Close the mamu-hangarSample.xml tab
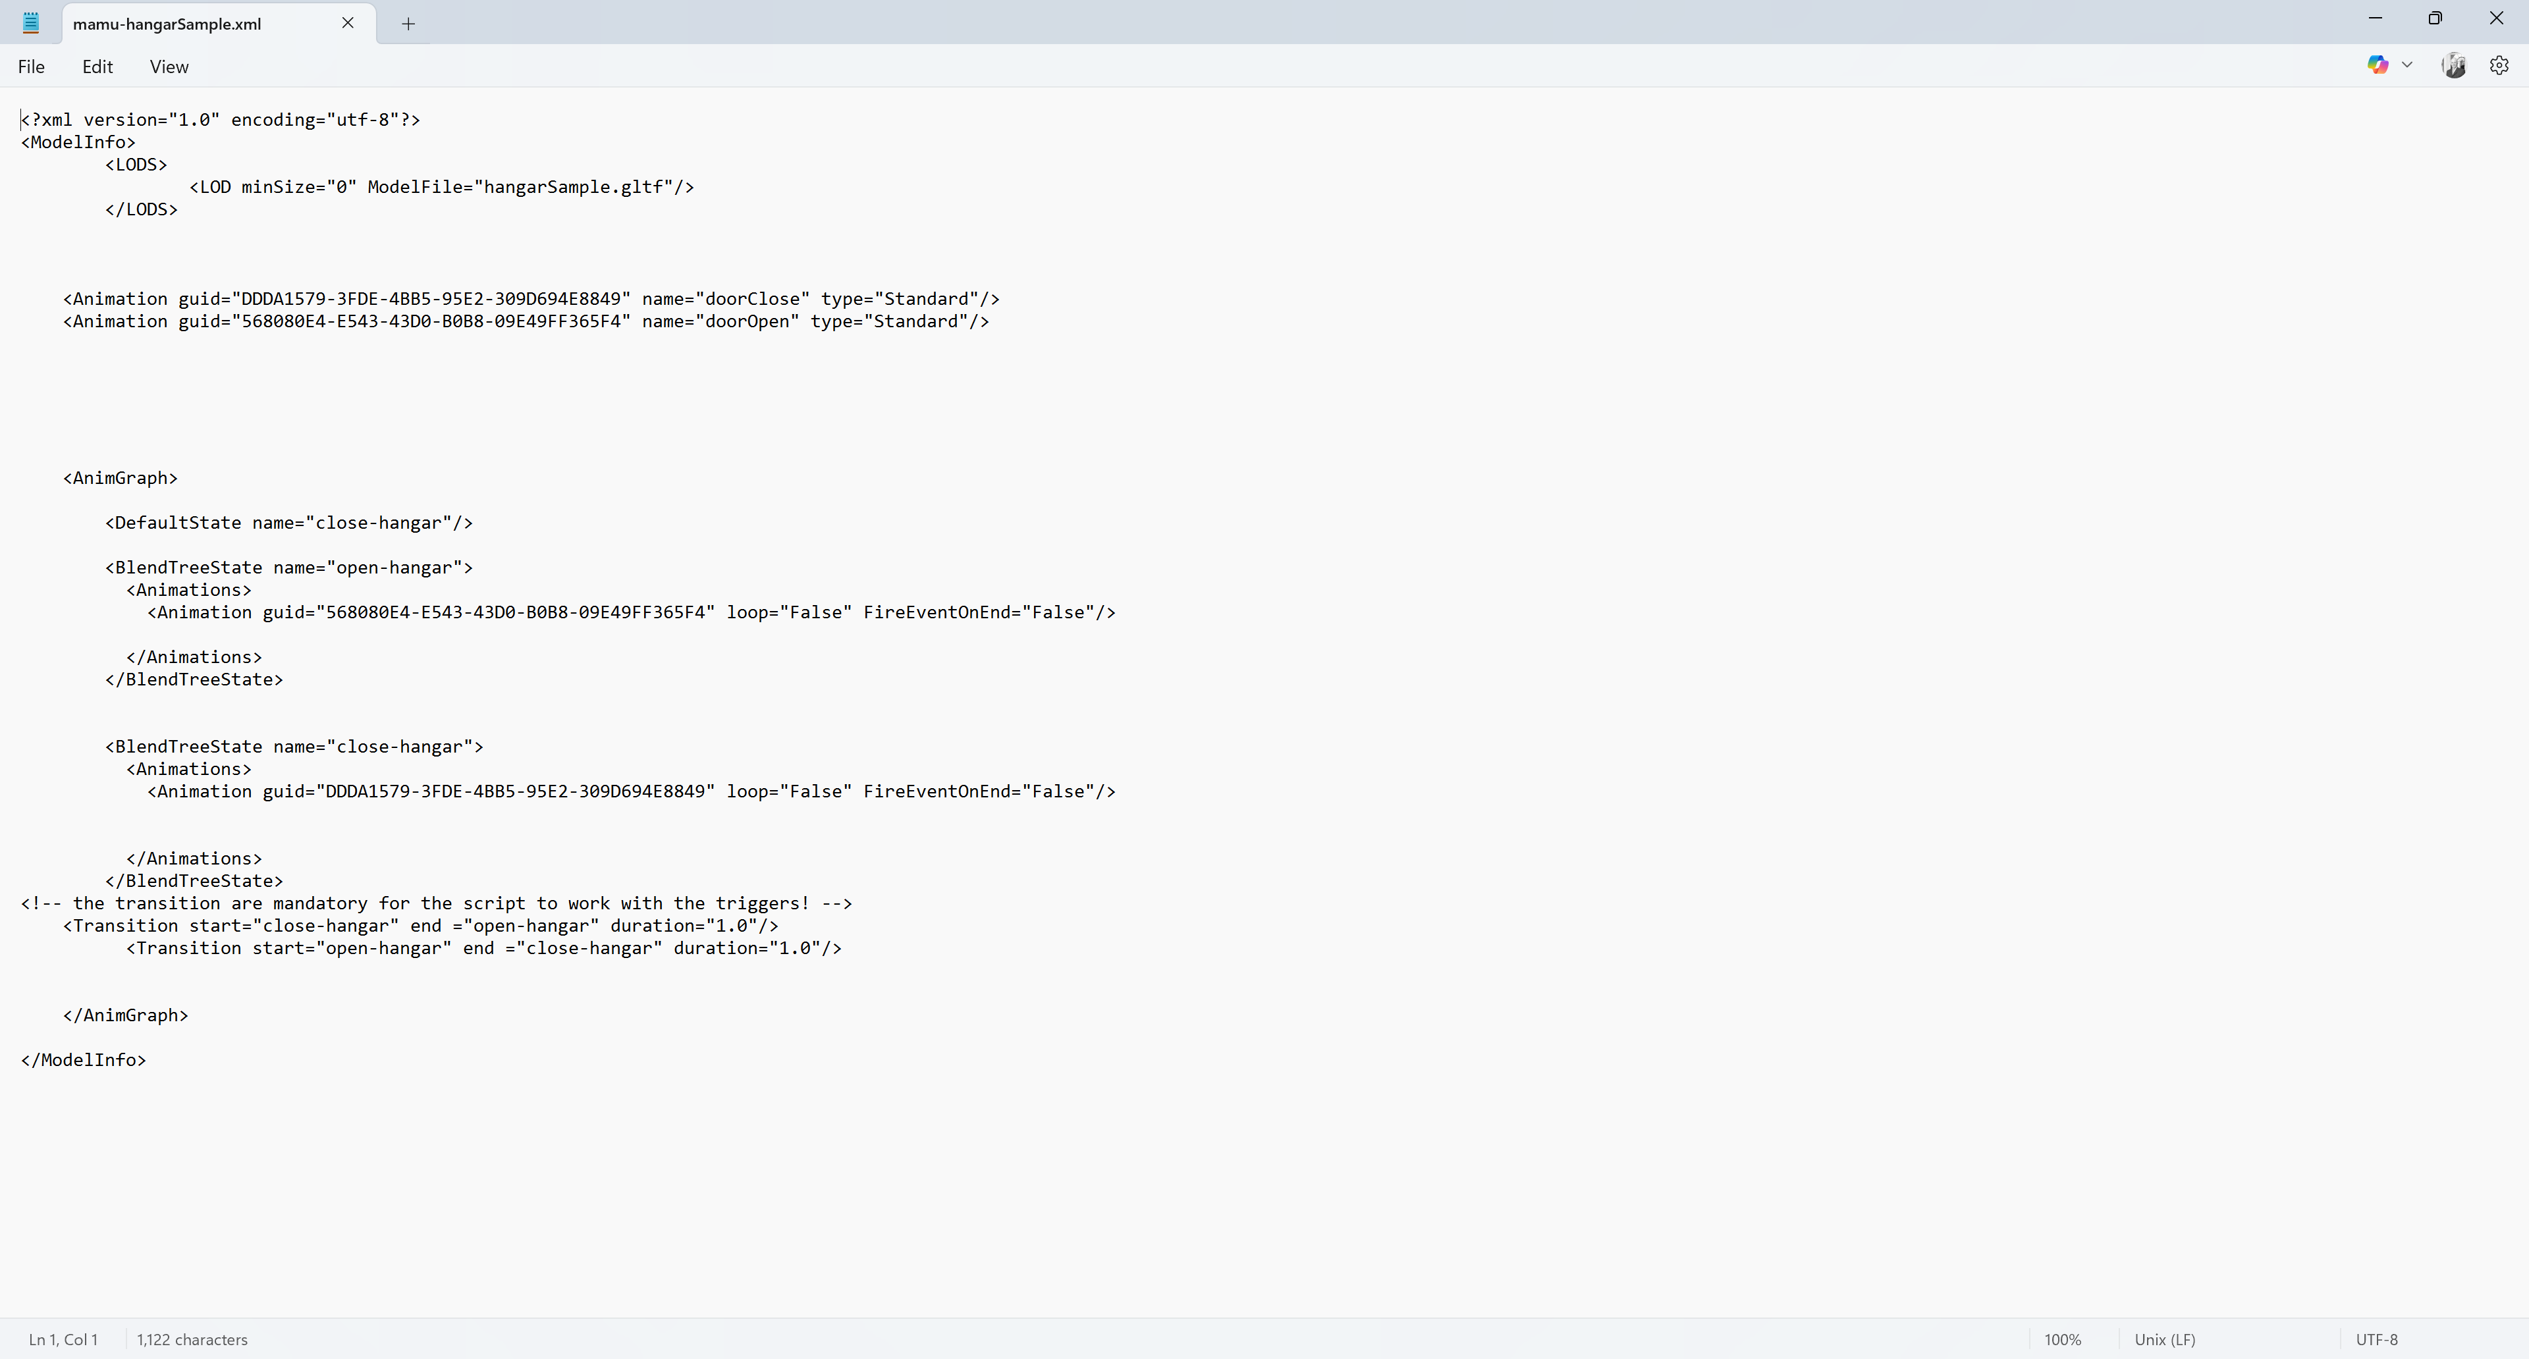This screenshot has width=2529, height=1359. [348, 22]
